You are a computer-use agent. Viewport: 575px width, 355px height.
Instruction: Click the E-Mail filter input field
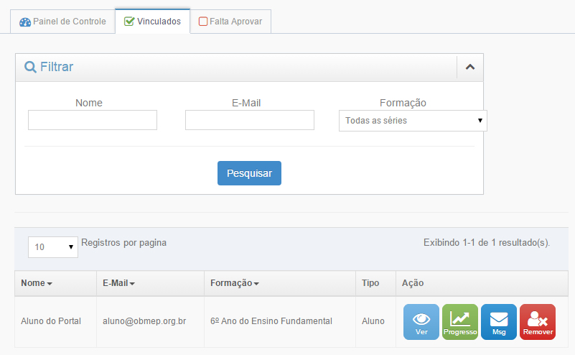250,120
